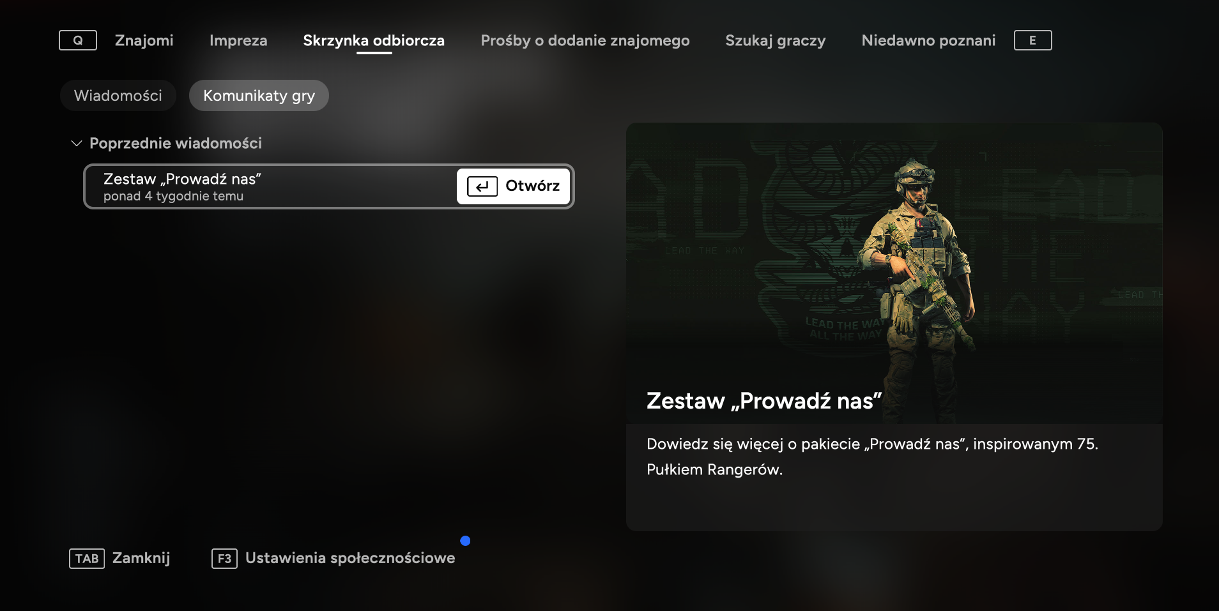Click the Q key hint icon
This screenshot has height=611, width=1219.
click(78, 40)
